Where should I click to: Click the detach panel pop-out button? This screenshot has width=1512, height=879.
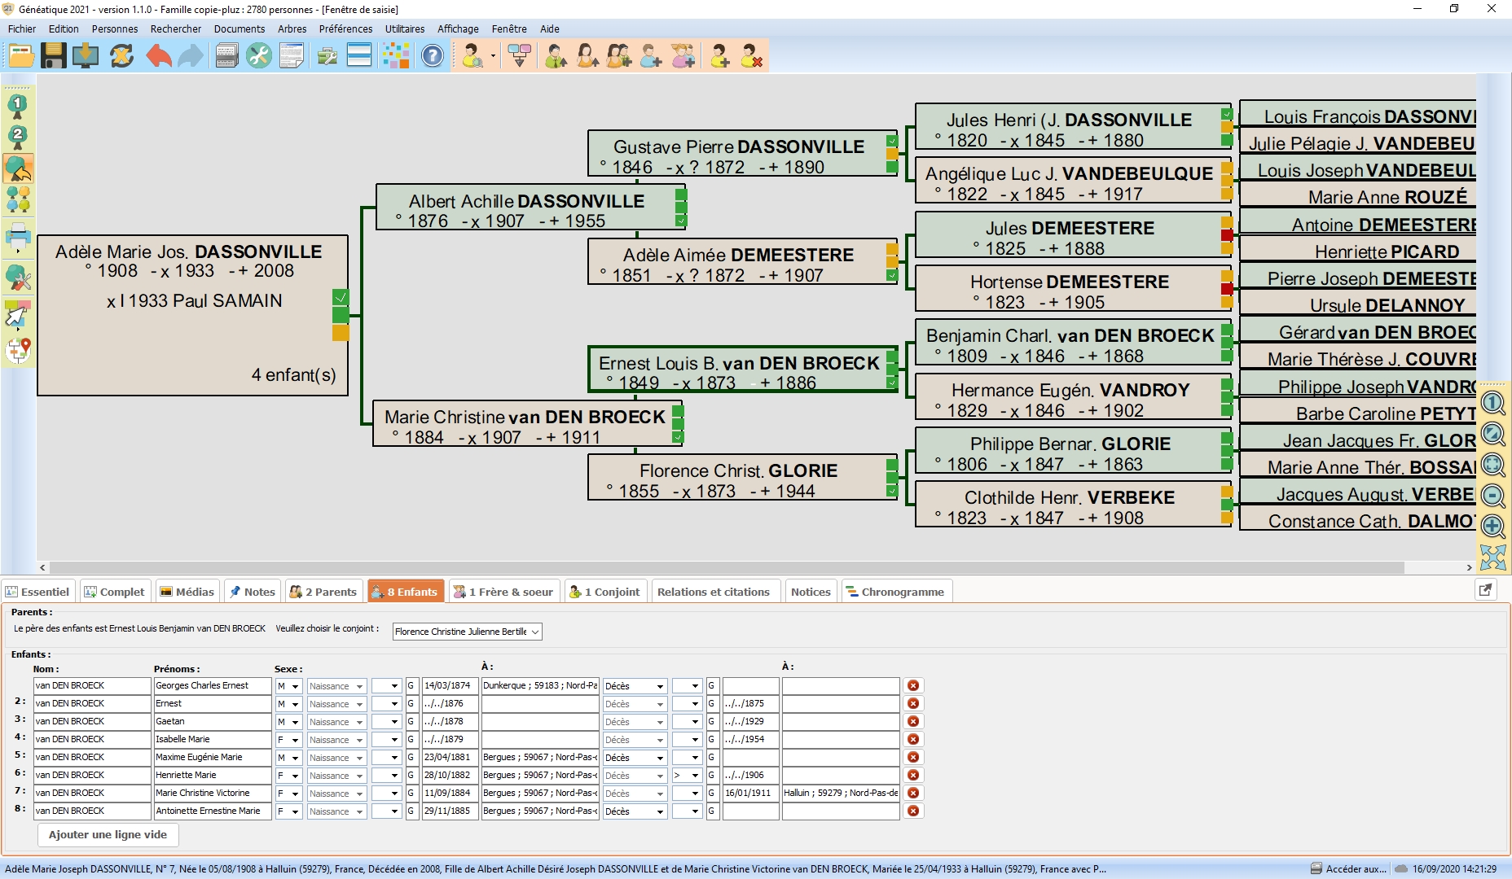1486,590
